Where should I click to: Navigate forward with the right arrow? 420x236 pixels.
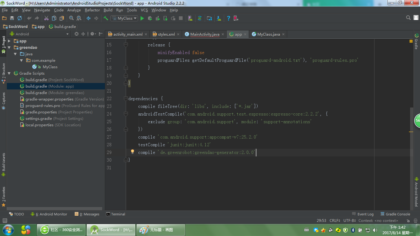coord(96,18)
